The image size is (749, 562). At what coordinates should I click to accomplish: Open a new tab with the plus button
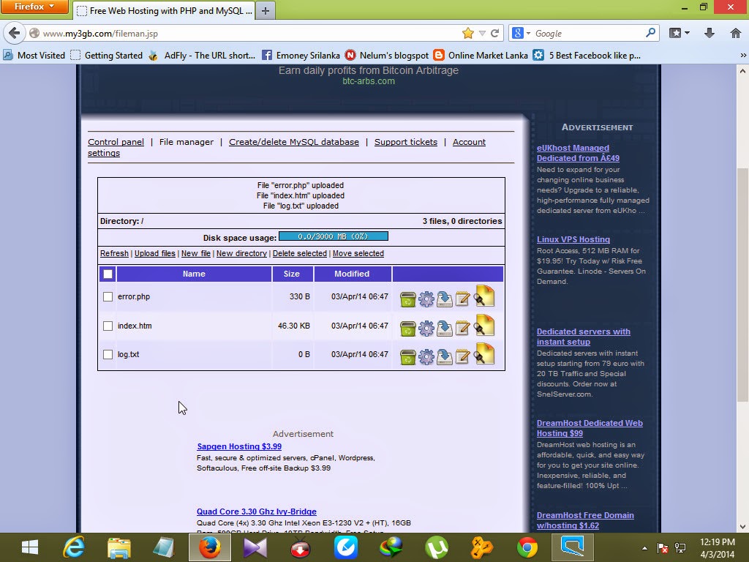click(266, 10)
